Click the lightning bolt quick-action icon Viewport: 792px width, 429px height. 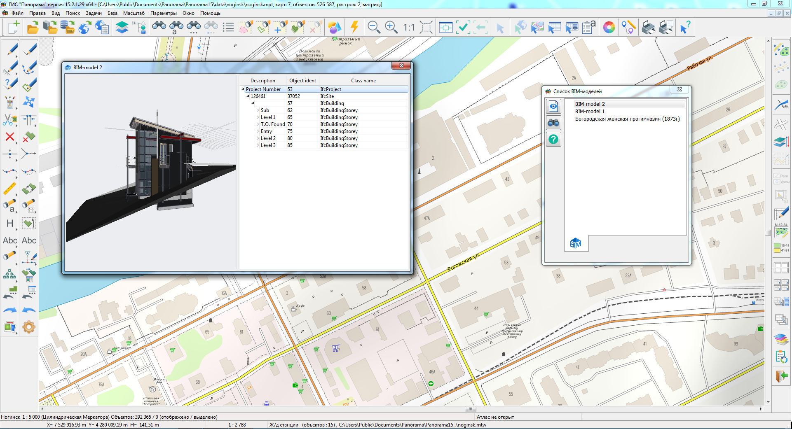(x=354, y=28)
